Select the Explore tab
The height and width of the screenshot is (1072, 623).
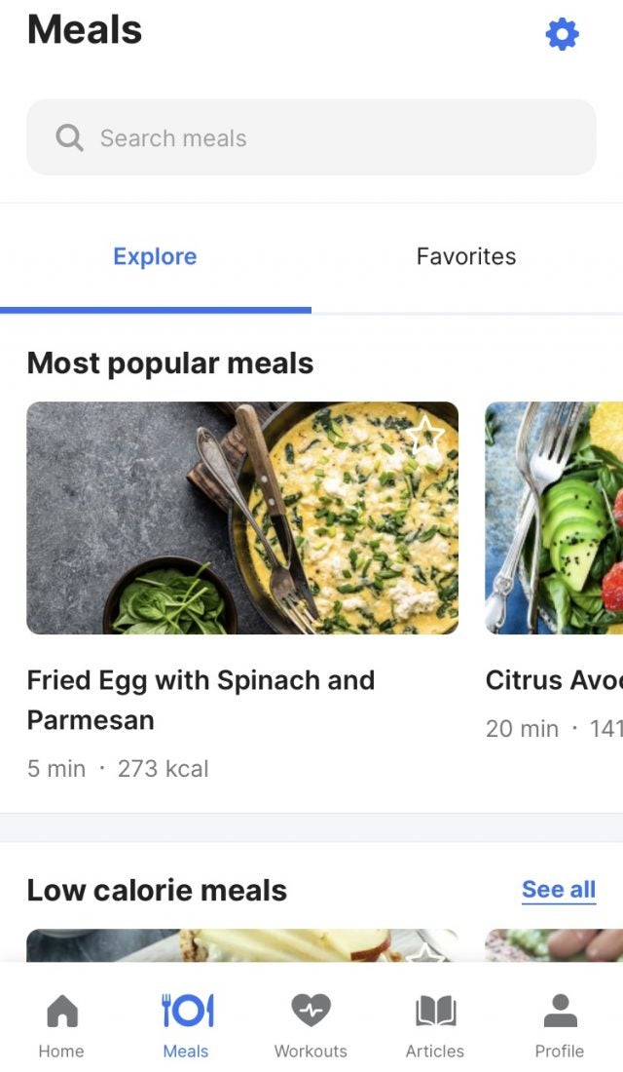tap(155, 256)
